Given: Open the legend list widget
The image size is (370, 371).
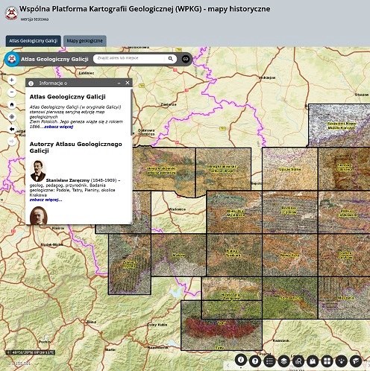Looking at the screenshot, I should tap(269, 361).
